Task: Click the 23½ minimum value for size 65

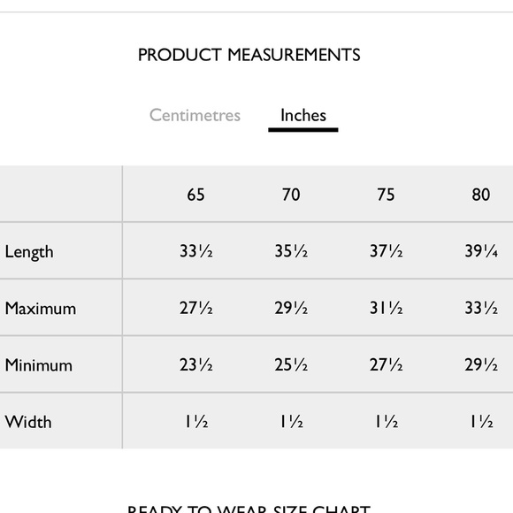Action: [196, 364]
